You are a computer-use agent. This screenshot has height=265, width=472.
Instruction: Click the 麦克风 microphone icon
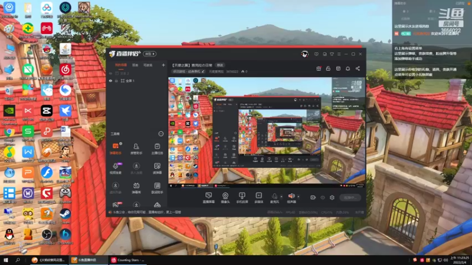pos(274,197)
